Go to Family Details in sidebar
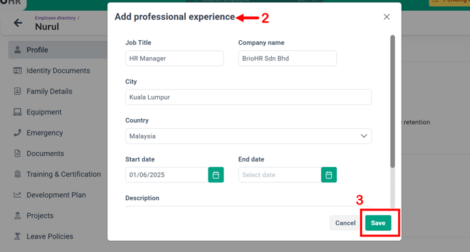Screen dimensions: 470x252 coord(49,91)
